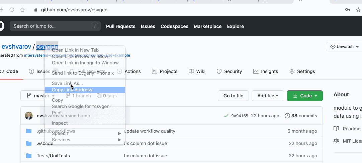Click the Readme book icon

(x=336, y=129)
